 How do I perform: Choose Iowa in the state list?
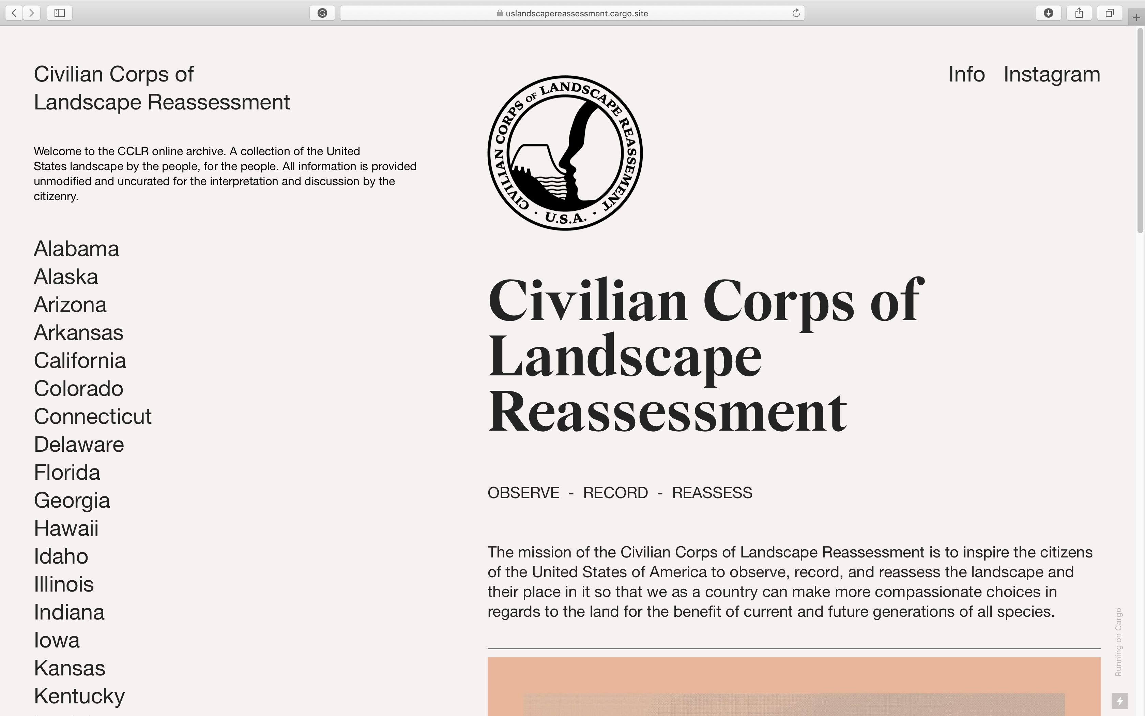(57, 640)
